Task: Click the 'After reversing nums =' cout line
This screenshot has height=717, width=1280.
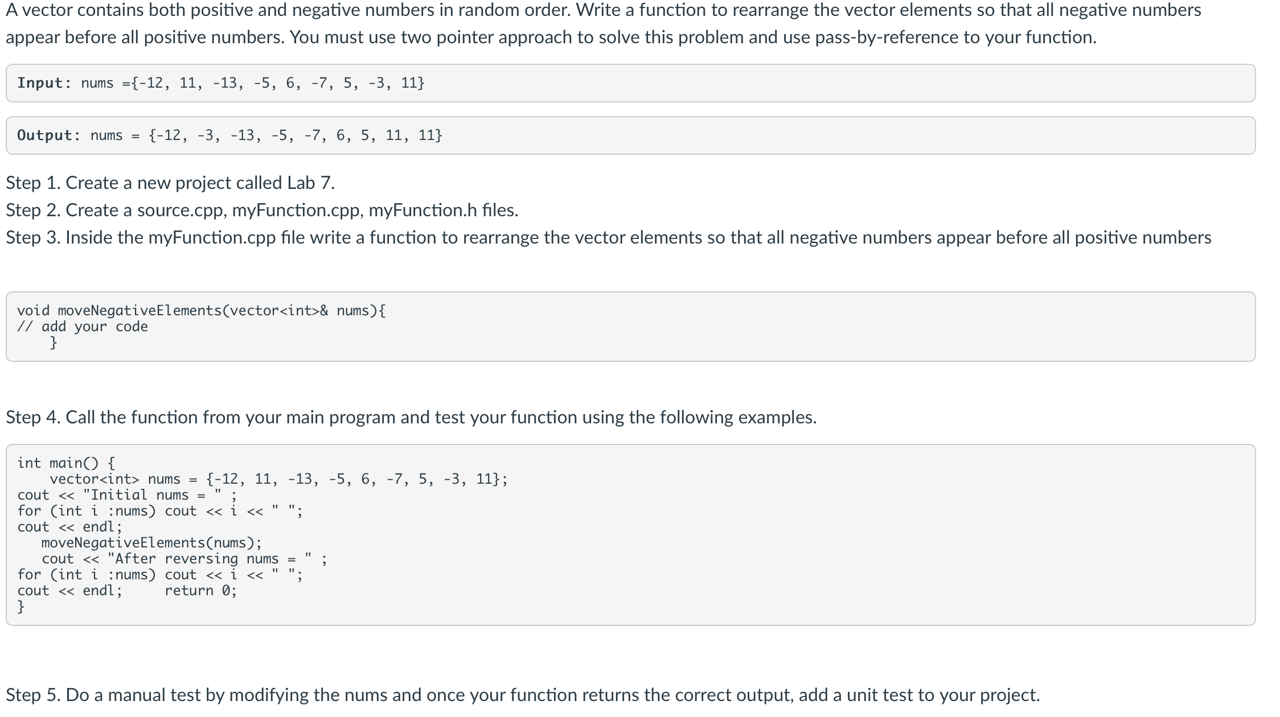Action: pos(184,559)
